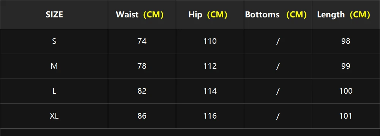Select waist value 82

coord(142,91)
